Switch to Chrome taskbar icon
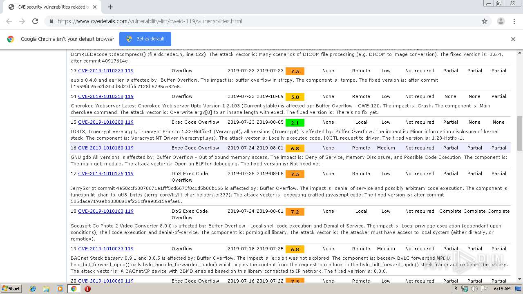Viewport: 523px width, 294px height. coord(74,289)
